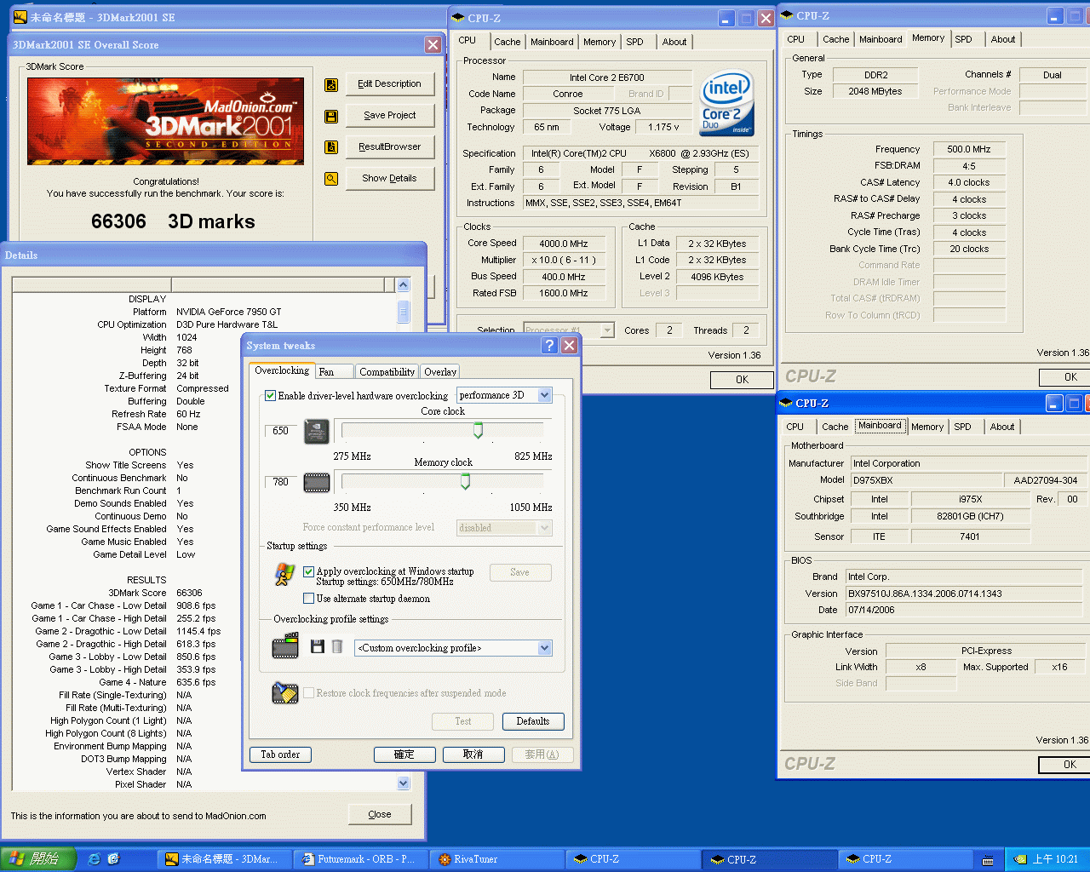Switch to the 3DMark taskbar item

point(223,859)
